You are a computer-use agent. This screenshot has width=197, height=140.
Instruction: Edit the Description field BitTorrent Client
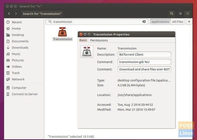144,55
